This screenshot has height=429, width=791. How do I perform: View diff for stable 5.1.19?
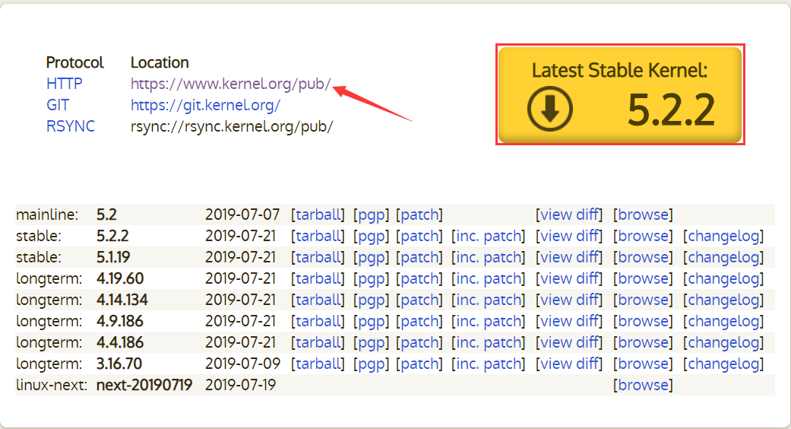pos(569,257)
